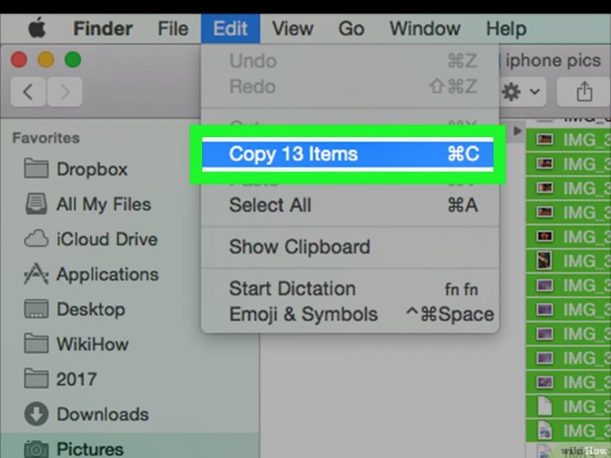Choose Copy 13 Items menu entry
This screenshot has width=611, height=458.
pyautogui.click(x=348, y=153)
